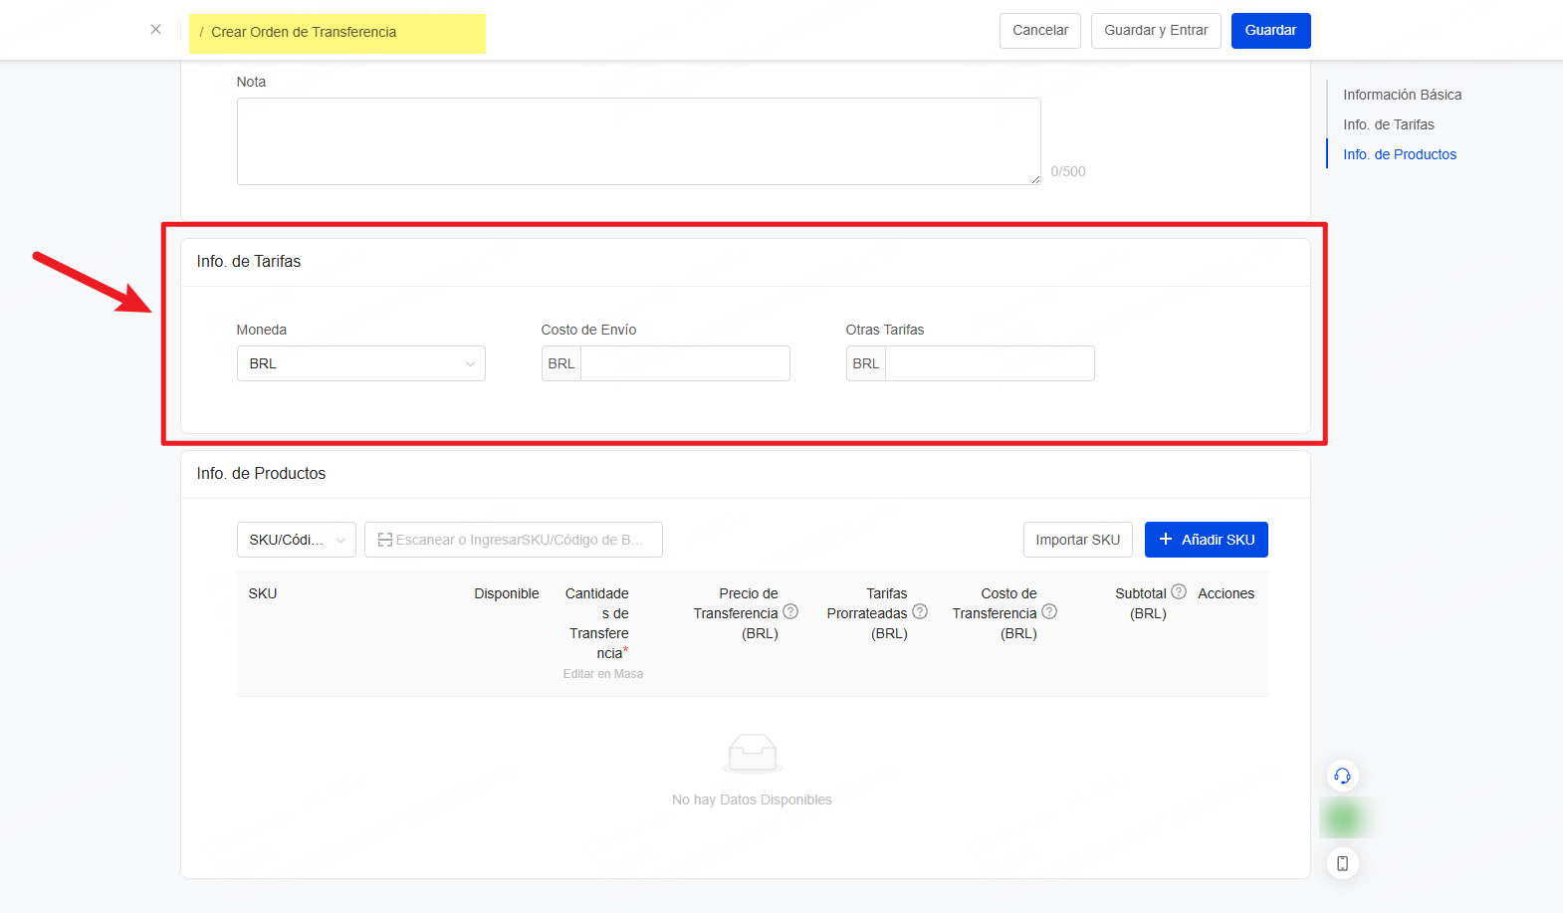Jump to Info. de Tarifas section
Viewport: 1563px width, 913px height.
(1388, 124)
